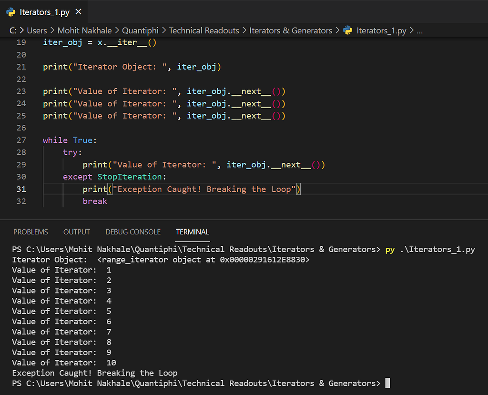Open the Users breadcrumb segment

point(37,30)
